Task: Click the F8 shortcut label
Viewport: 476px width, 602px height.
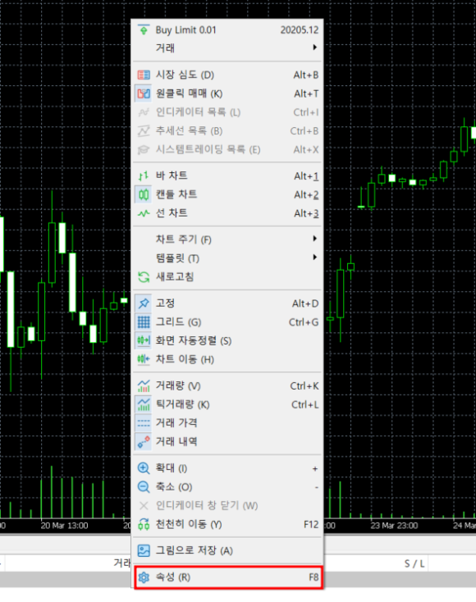Action: (x=314, y=577)
